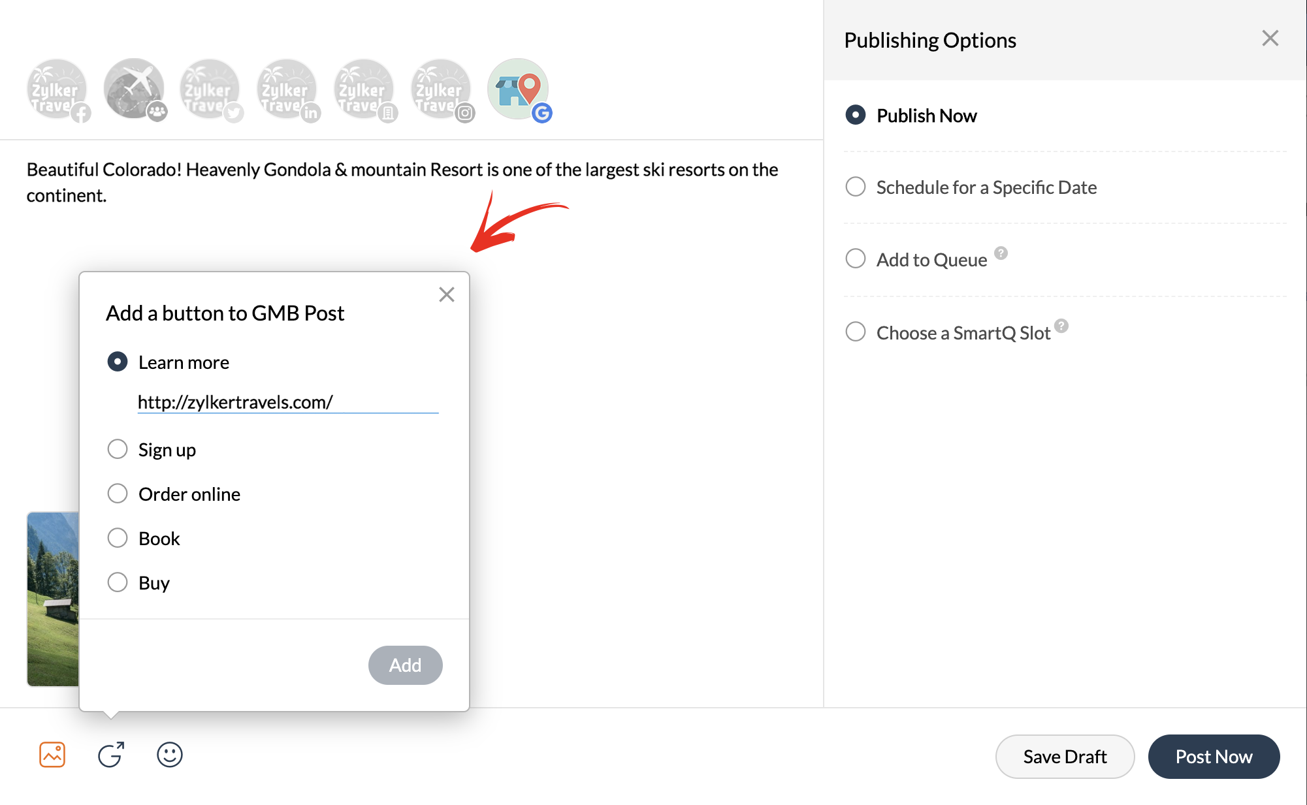This screenshot has height=805, width=1307.
Task: Click the Add button in GMB popup
Action: point(405,665)
